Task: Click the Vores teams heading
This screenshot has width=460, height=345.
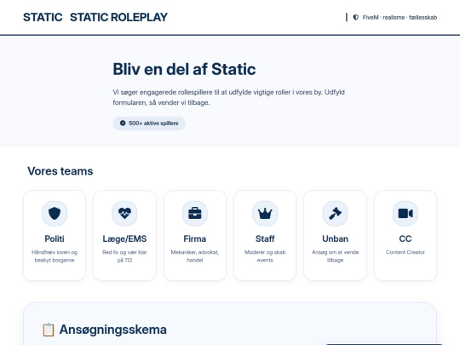Action: coord(60,171)
